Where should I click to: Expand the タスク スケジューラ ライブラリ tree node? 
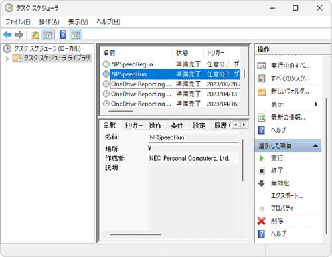tap(7, 58)
